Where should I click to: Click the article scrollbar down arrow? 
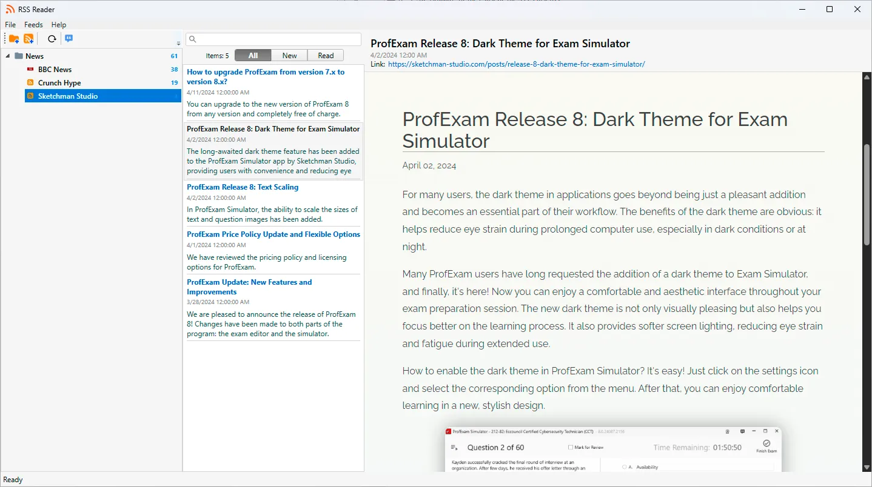[867, 467]
